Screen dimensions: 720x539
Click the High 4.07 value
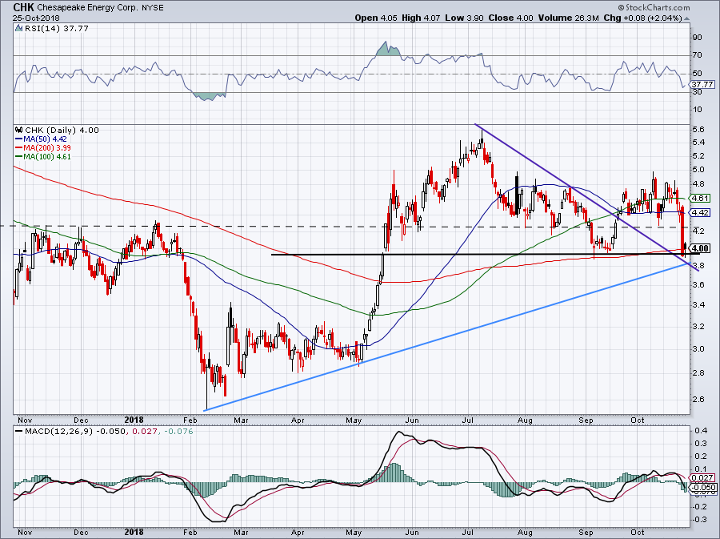[x=421, y=18]
